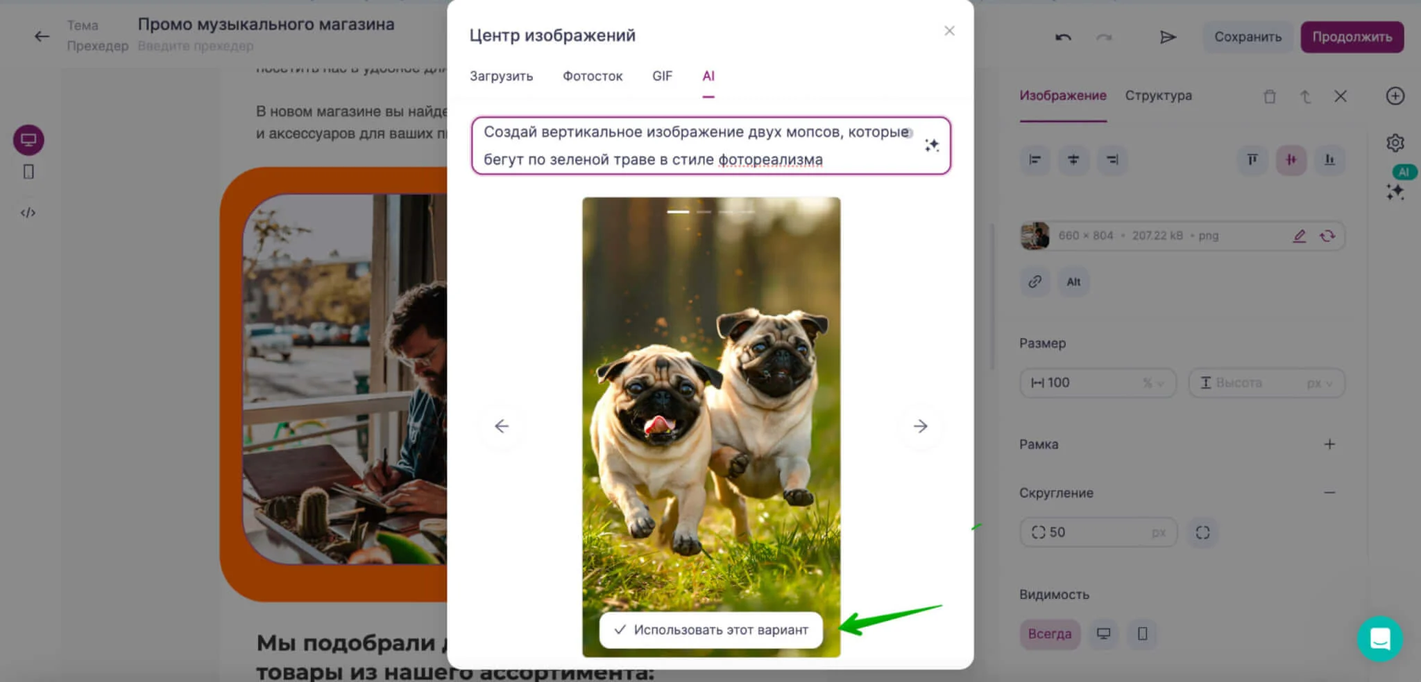The image size is (1421, 682).
Task: Redo the last action
Action: (x=1104, y=37)
